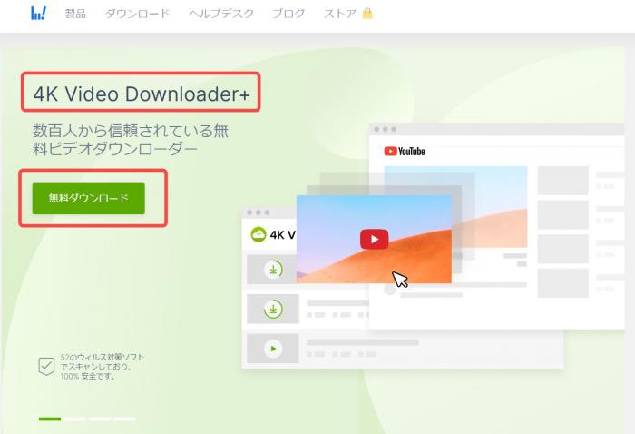Click the 4K Video Downloader+ heading
Image resolution: width=635 pixels, height=434 pixels.
[x=142, y=94]
